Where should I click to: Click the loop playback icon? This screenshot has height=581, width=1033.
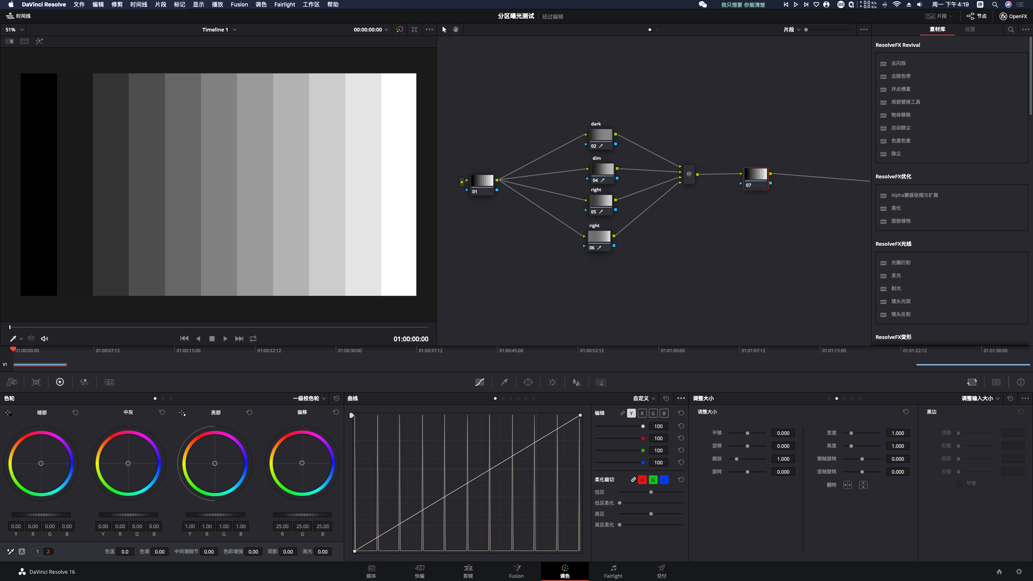coord(253,339)
